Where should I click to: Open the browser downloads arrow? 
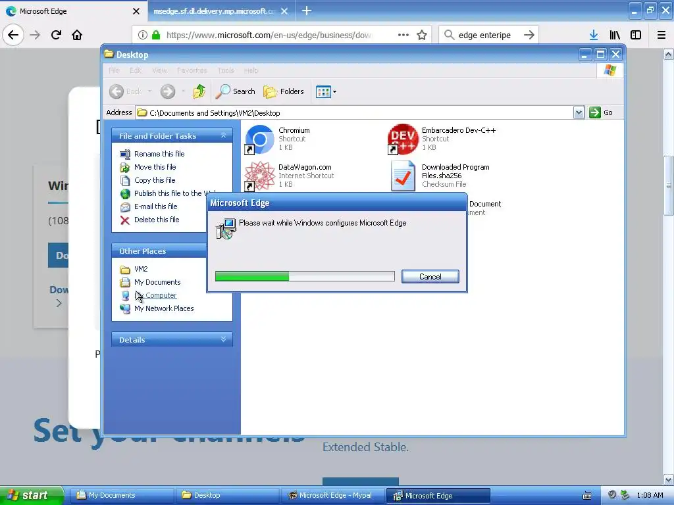(x=594, y=35)
